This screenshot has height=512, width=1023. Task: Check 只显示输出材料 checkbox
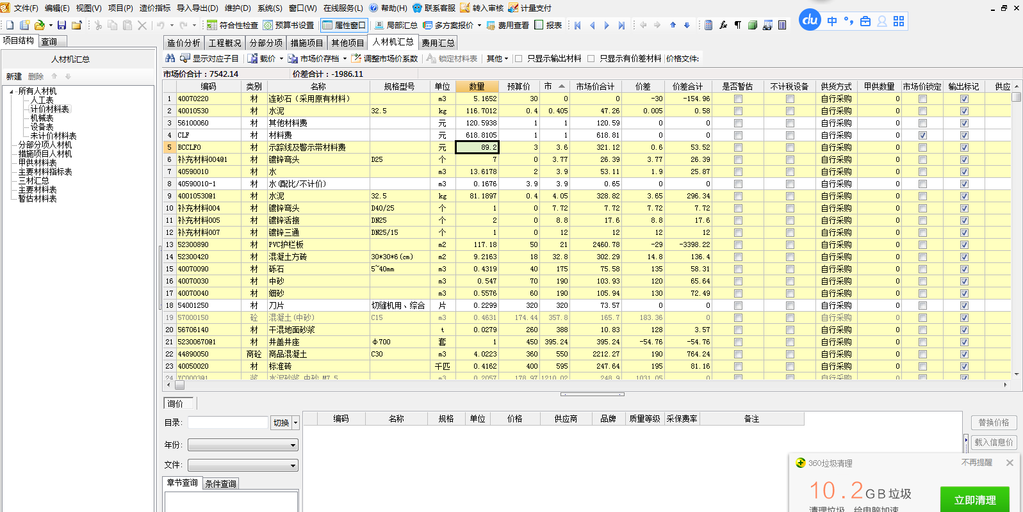pos(519,58)
